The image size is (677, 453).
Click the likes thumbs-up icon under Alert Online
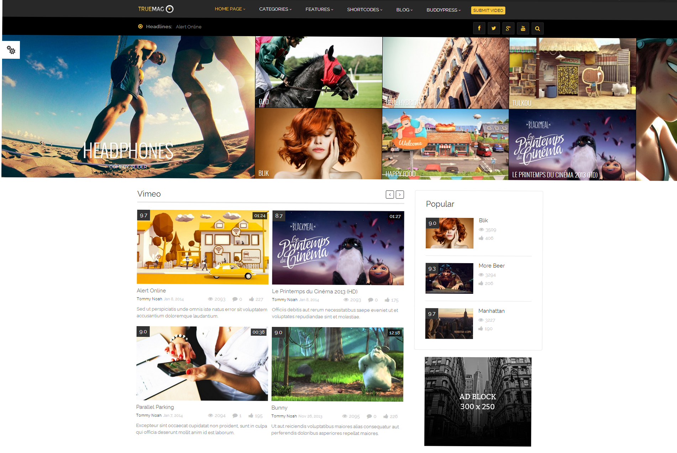click(x=251, y=299)
